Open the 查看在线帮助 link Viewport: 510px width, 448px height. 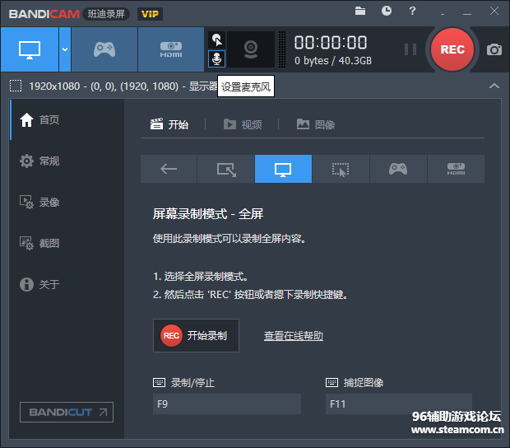pos(293,336)
